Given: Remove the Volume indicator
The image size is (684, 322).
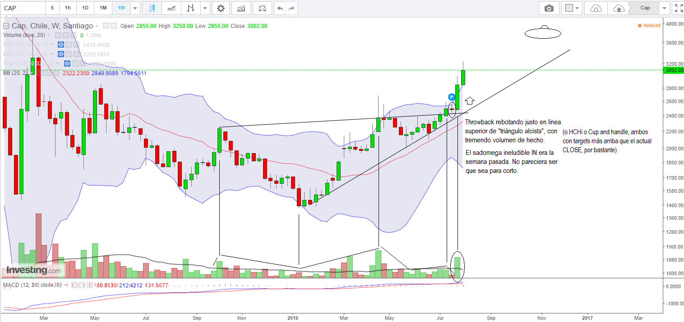Looking at the screenshot, I should click(x=73, y=35).
